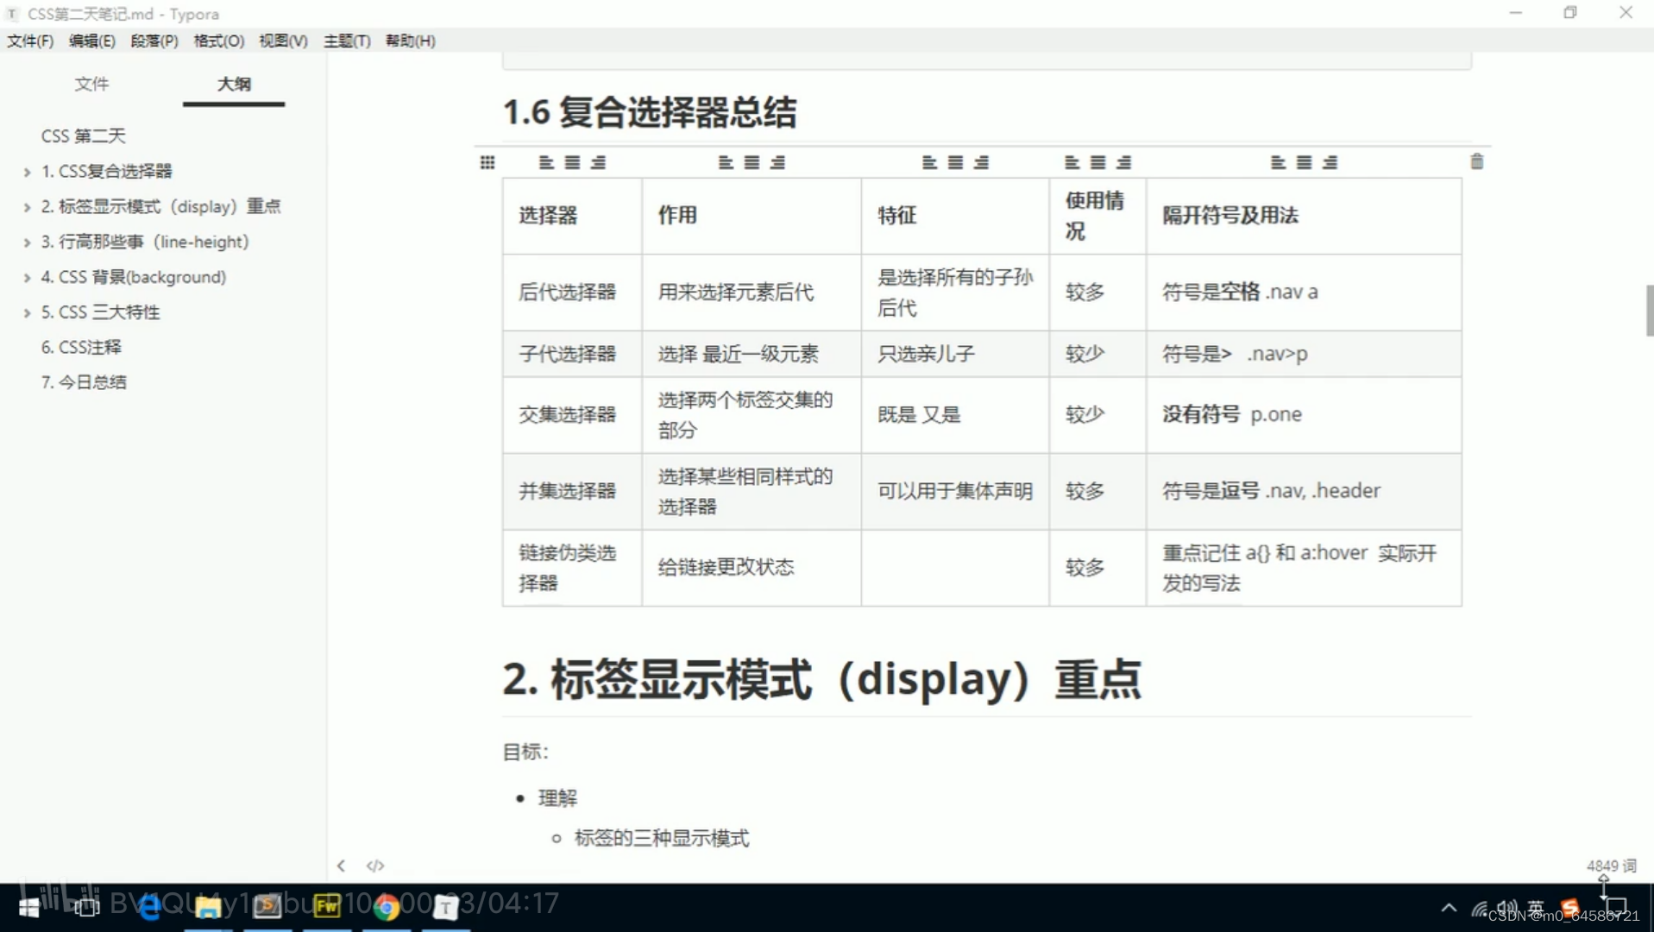Align right the 特征 column
1654x932 pixels.
[x=981, y=162]
